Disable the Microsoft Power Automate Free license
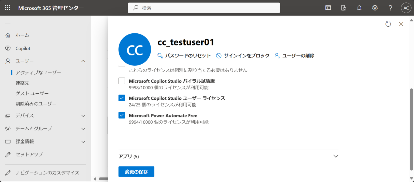Image resolution: width=414 pixels, height=182 pixels. pyautogui.click(x=122, y=115)
